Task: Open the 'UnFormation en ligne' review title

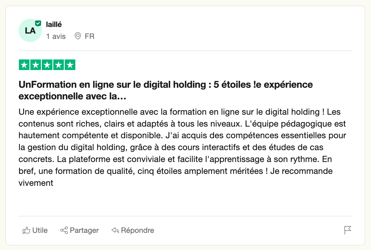Action: click(x=166, y=90)
